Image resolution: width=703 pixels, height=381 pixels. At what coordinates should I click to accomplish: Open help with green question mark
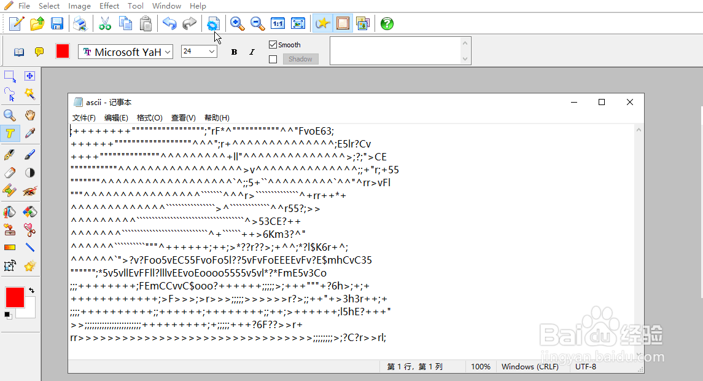point(387,23)
